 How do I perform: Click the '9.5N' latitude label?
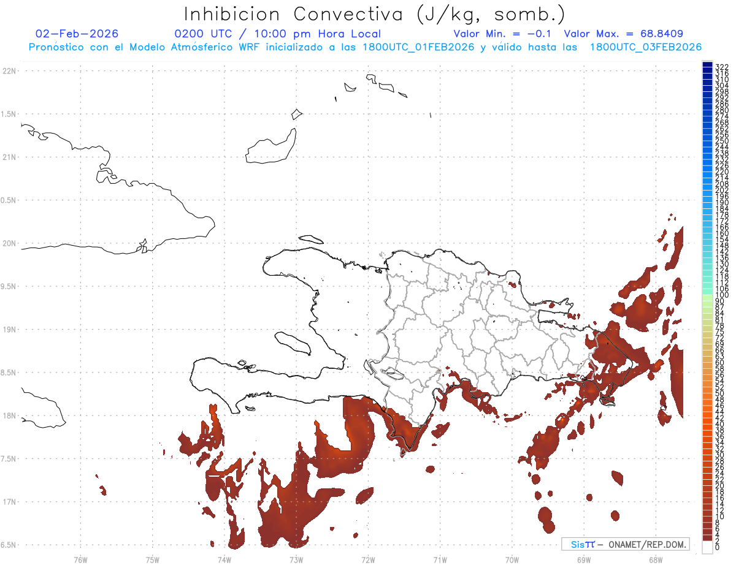9,286
